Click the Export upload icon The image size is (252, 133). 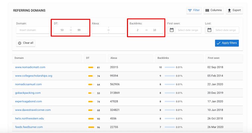229,11
